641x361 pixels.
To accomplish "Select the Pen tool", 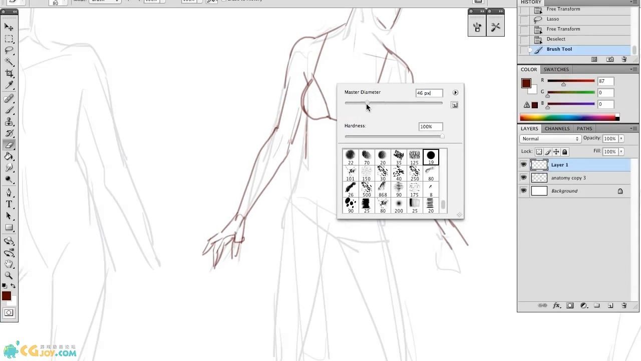I will click(9, 193).
